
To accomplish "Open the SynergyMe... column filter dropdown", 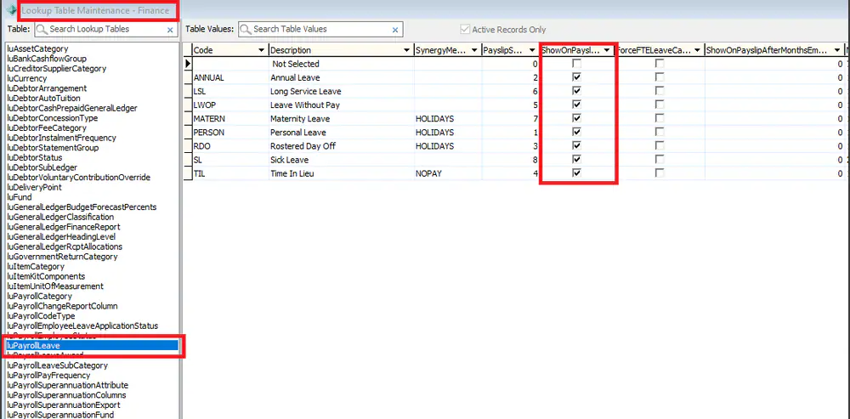I will click(474, 50).
